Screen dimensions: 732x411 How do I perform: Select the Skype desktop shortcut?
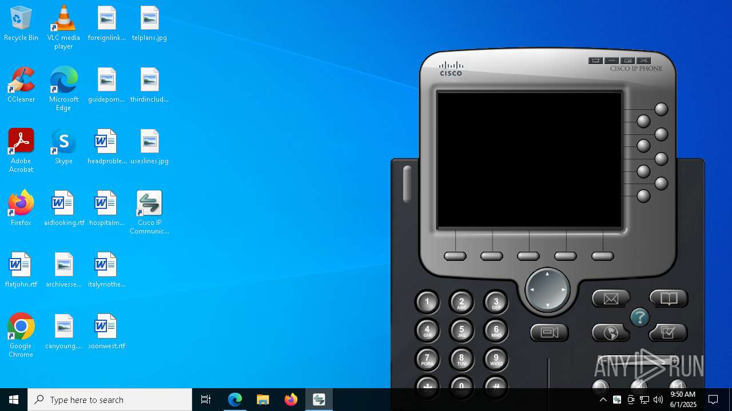(63, 147)
